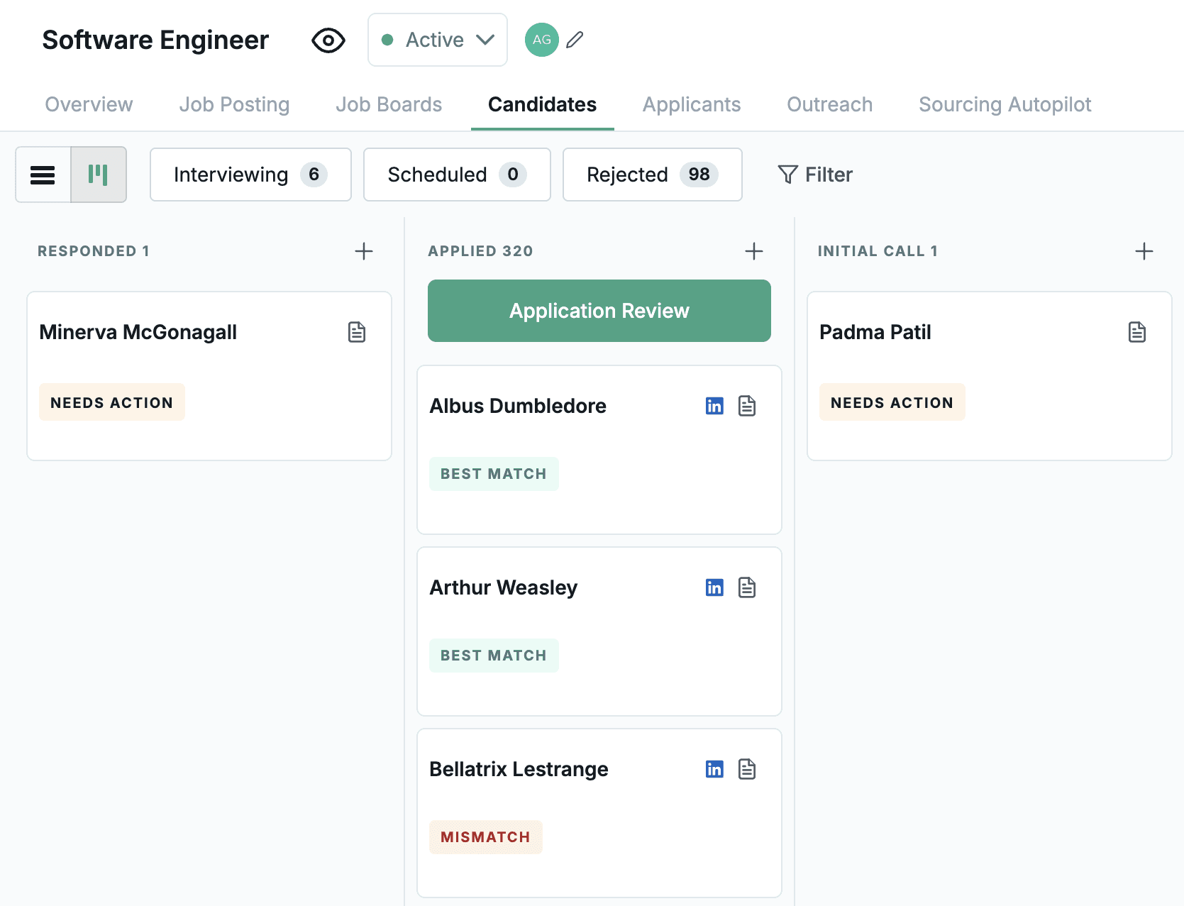
Task: Open the Sourcing Autopilot tab
Action: [1005, 104]
